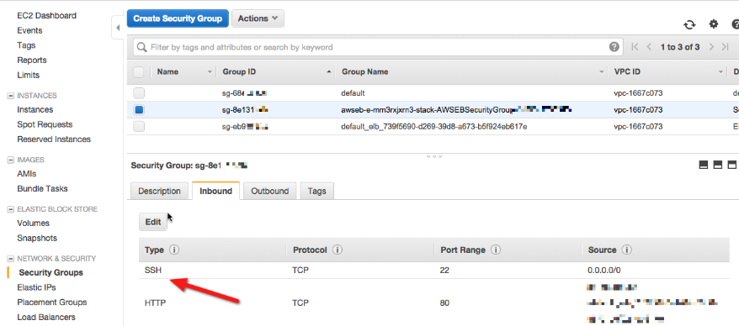Collapse the INSTANCES sidebar section
739x326 pixels.
tap(10, 96)
